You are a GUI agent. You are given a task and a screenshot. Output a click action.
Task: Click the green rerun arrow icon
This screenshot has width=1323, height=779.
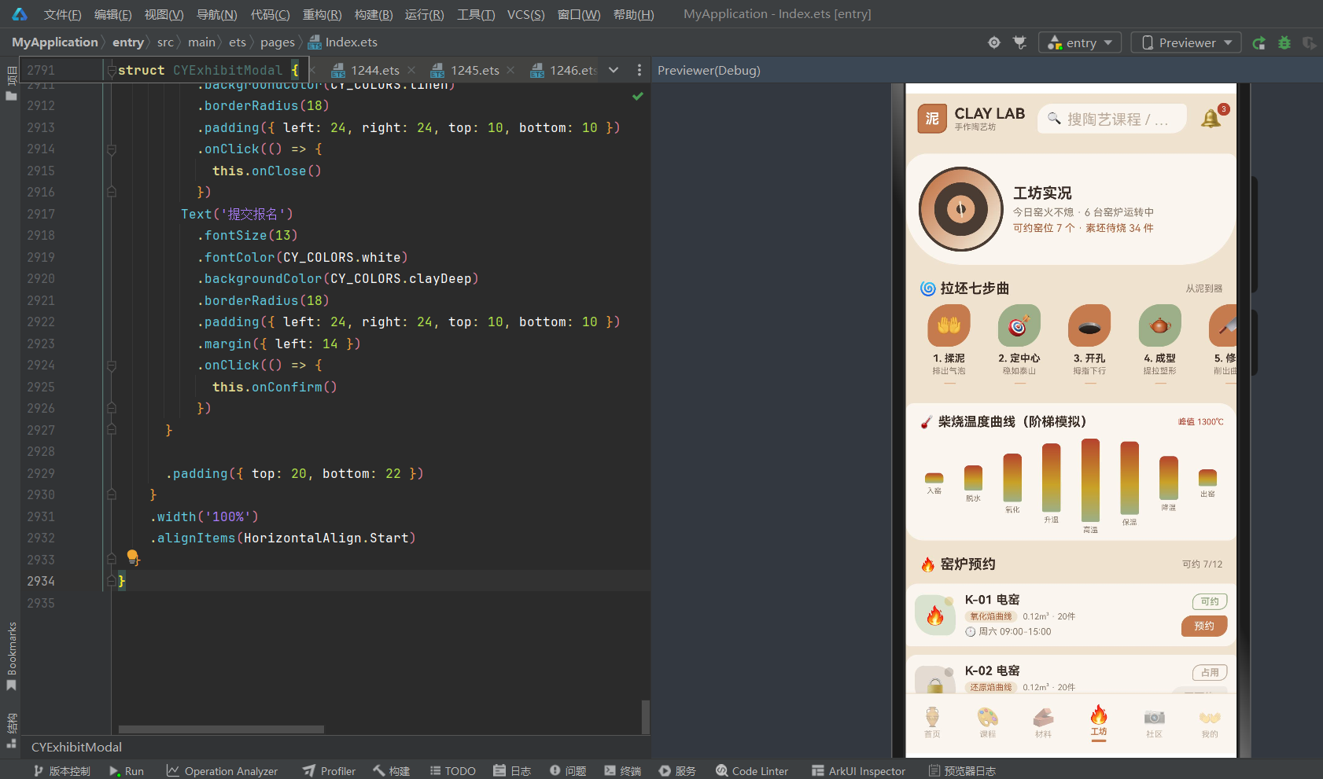coord(1259,42)
